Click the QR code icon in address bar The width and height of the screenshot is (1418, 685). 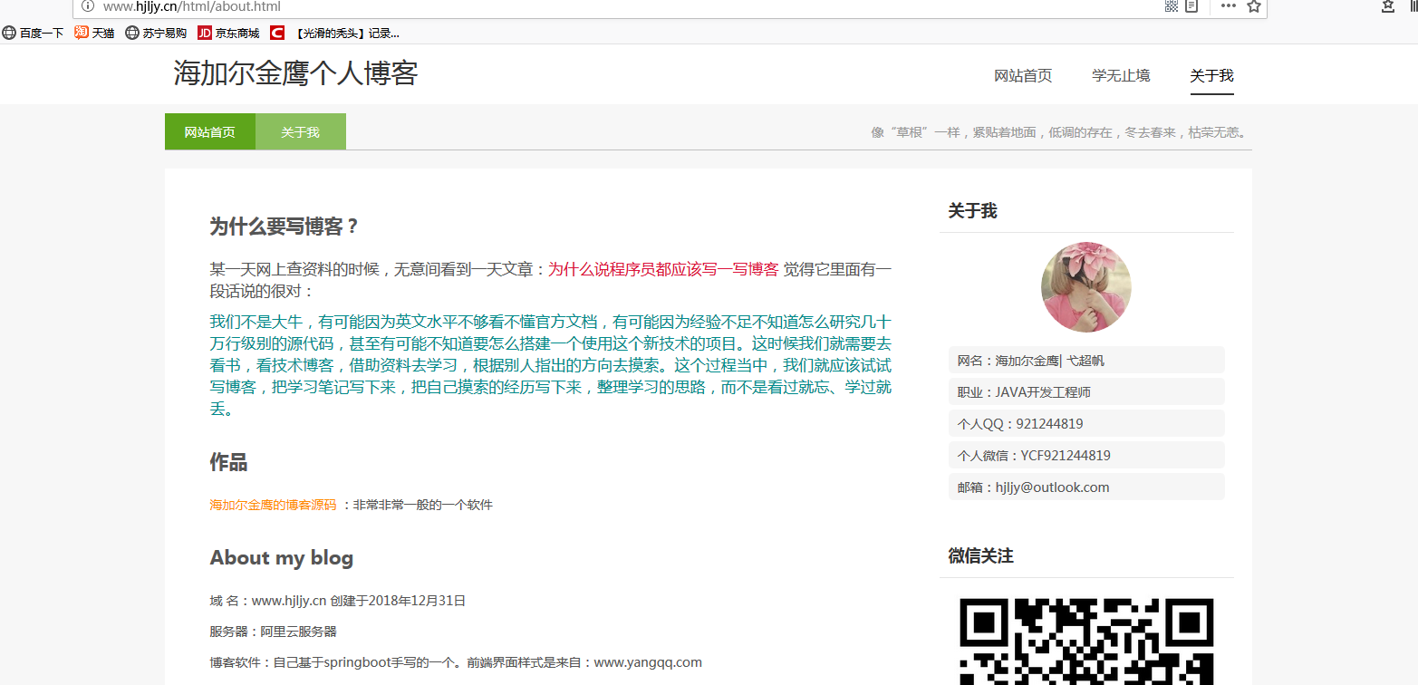[x=1171, y=6]
